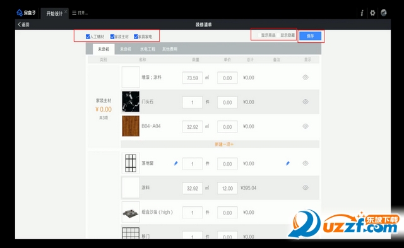404x248 pixels.
Task: Open the hamburger 打开 menu
Action: click(x=80, y=13)
